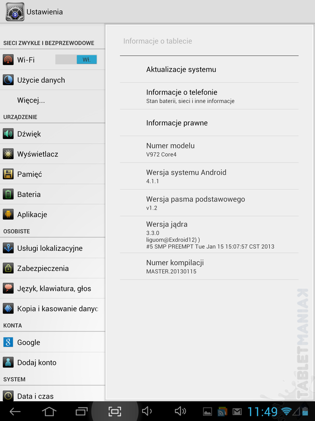This screenshot has width=315, height=421.
Task: Tap the Aplikacje android icon
Action: click(x=8, y=214)
